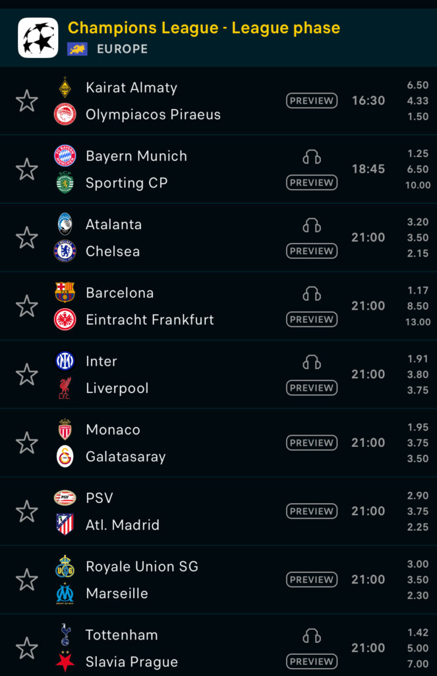Image resolution: width=437 pixels, height=676 pixels.
Task: Open the Champions League competition logo
Action: (38, 38)
